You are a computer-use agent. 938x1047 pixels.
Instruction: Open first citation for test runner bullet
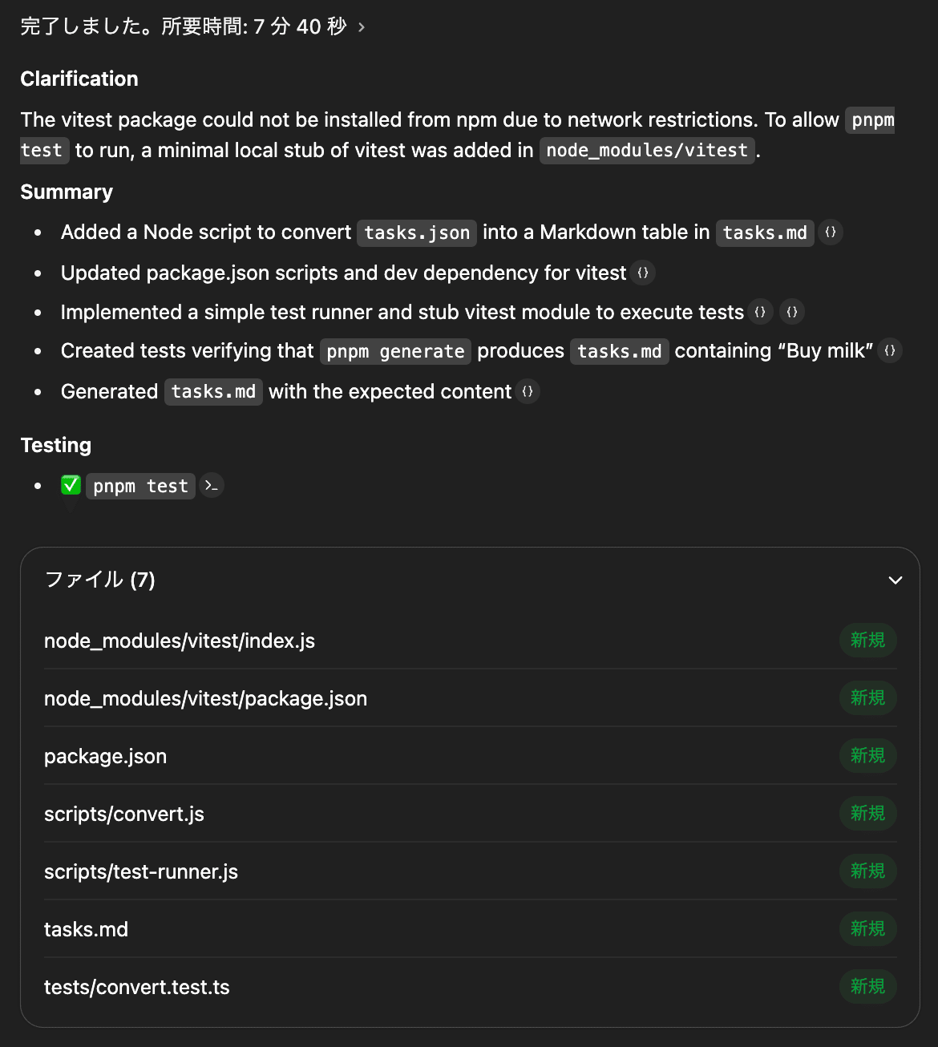(x=760, y=313)
